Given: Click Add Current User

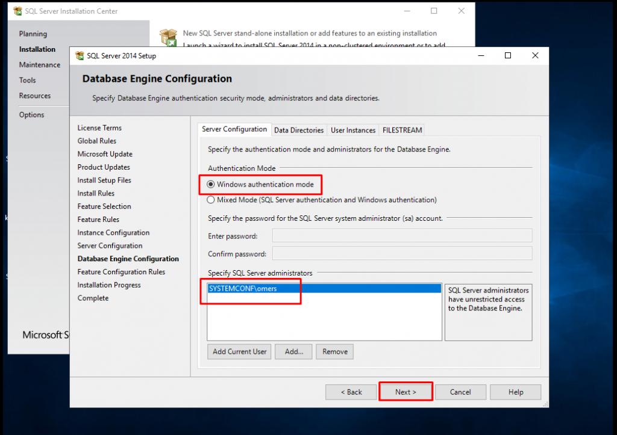Looking at the screenshot, I should click(239, 351).
